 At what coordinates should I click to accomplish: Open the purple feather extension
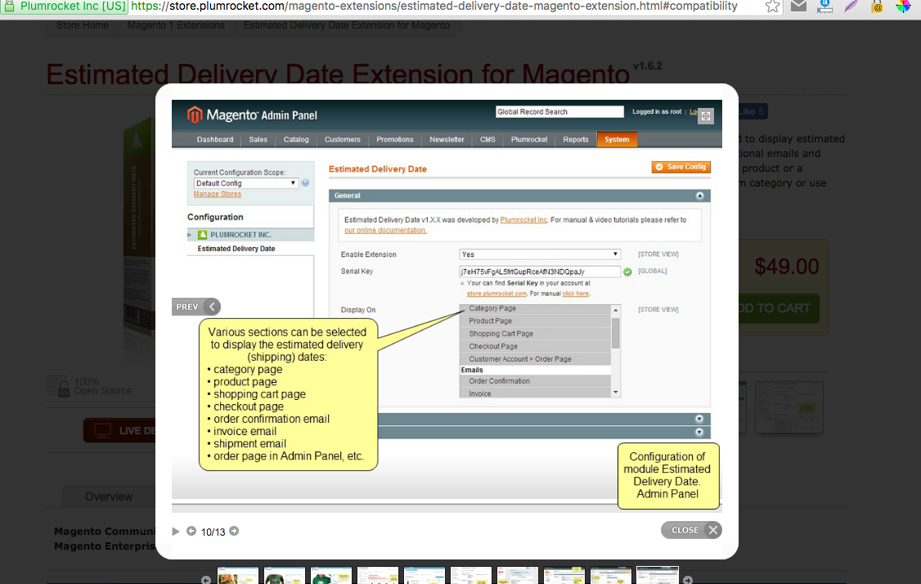click(x=851, y=7)
